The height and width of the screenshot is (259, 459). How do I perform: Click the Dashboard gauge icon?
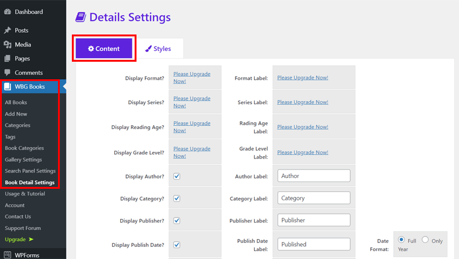click(x=7, y=11)
